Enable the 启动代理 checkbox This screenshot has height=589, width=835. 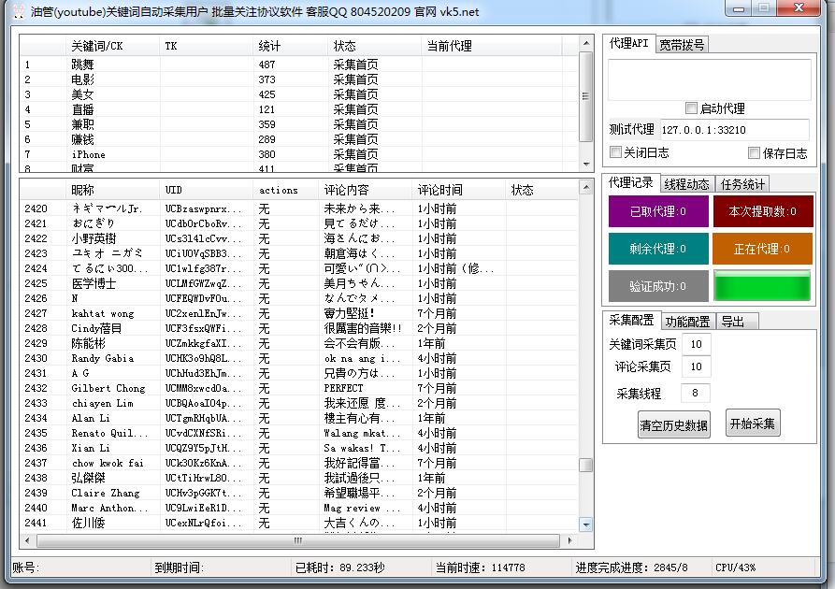click(692, 108)
